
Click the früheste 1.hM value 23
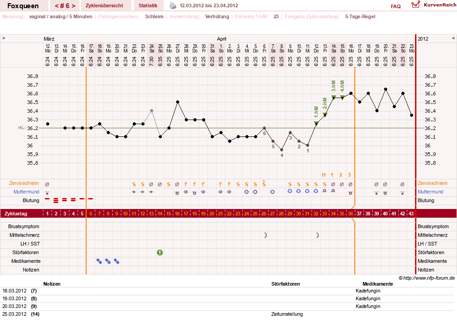click(276, 16)
